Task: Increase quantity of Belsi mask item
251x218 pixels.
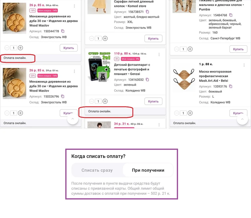Action: (x=190, y=113)
